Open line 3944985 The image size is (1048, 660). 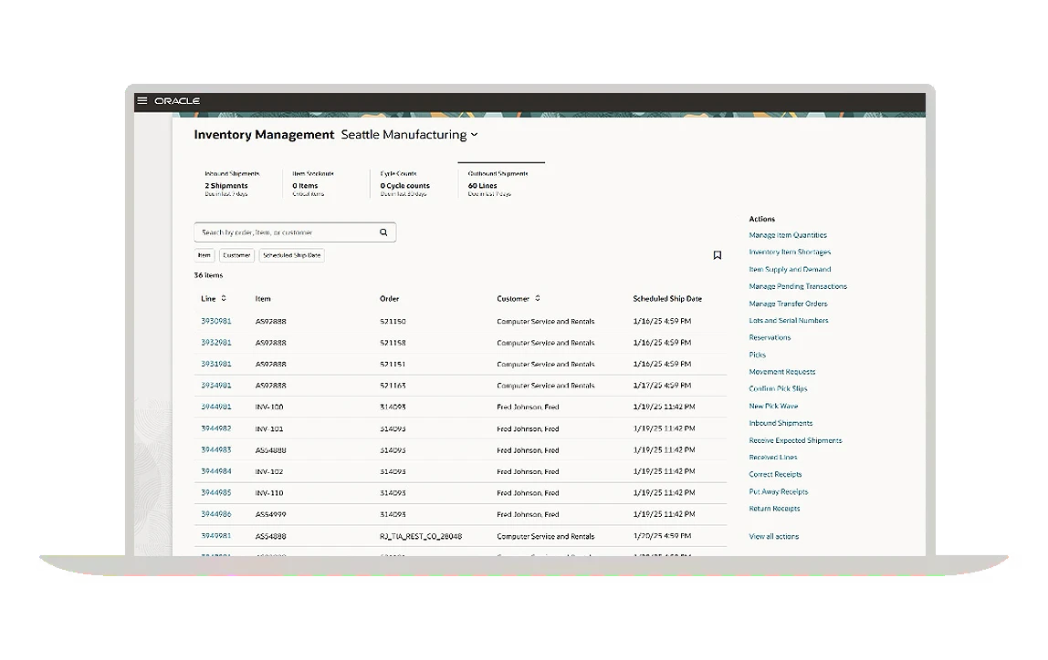pyautogui.click(x=215, y=492)
